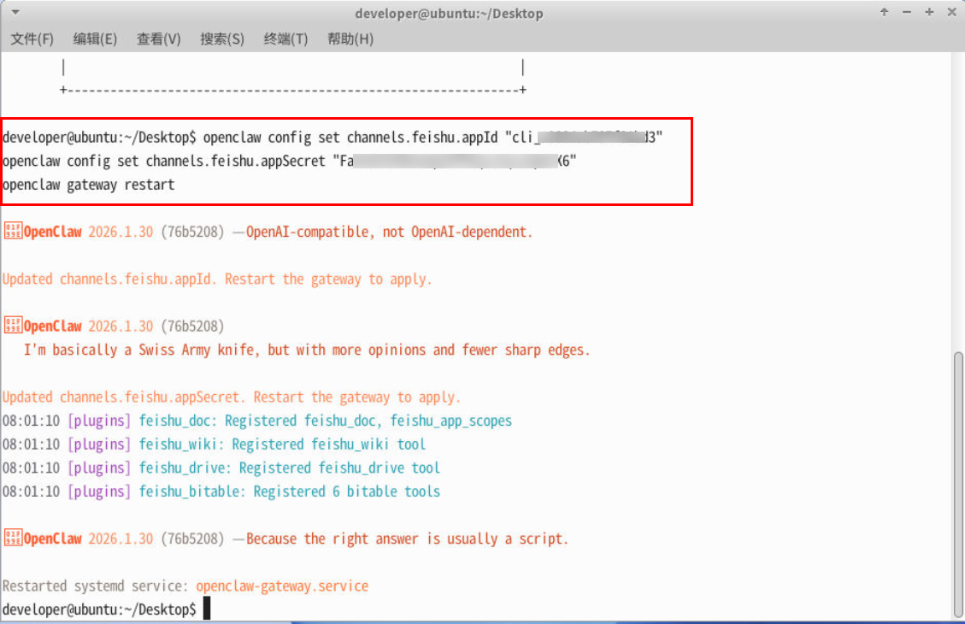This screenshot has height=624, width=965.
Task: Click 'openclaw-gateway.service' text
Action: (282, 586)
